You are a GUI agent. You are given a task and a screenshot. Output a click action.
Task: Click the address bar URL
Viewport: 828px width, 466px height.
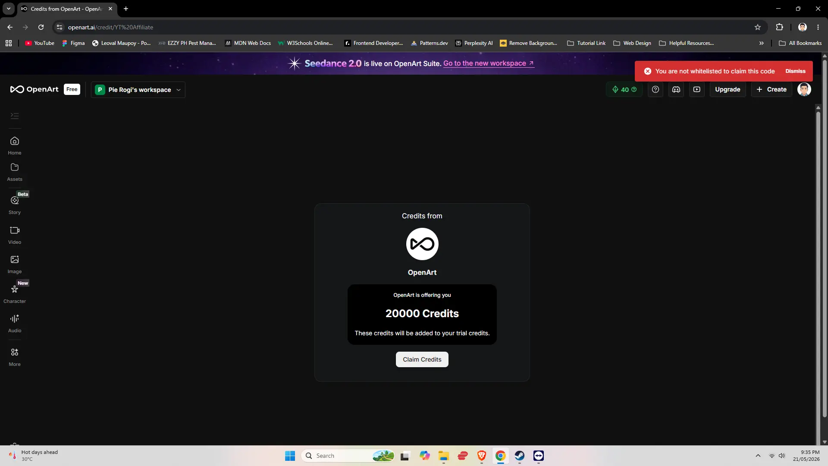(110, 27)
